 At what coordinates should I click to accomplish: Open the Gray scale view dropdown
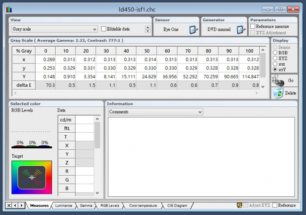click(54, 29)
